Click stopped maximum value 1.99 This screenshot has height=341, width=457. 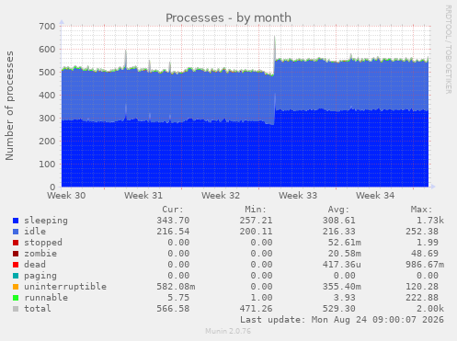(428, 243)
